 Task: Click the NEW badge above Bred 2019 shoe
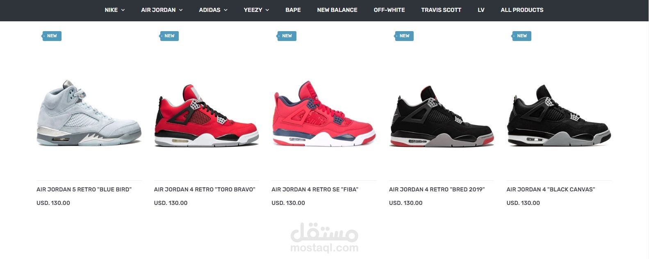pos(404,36)
